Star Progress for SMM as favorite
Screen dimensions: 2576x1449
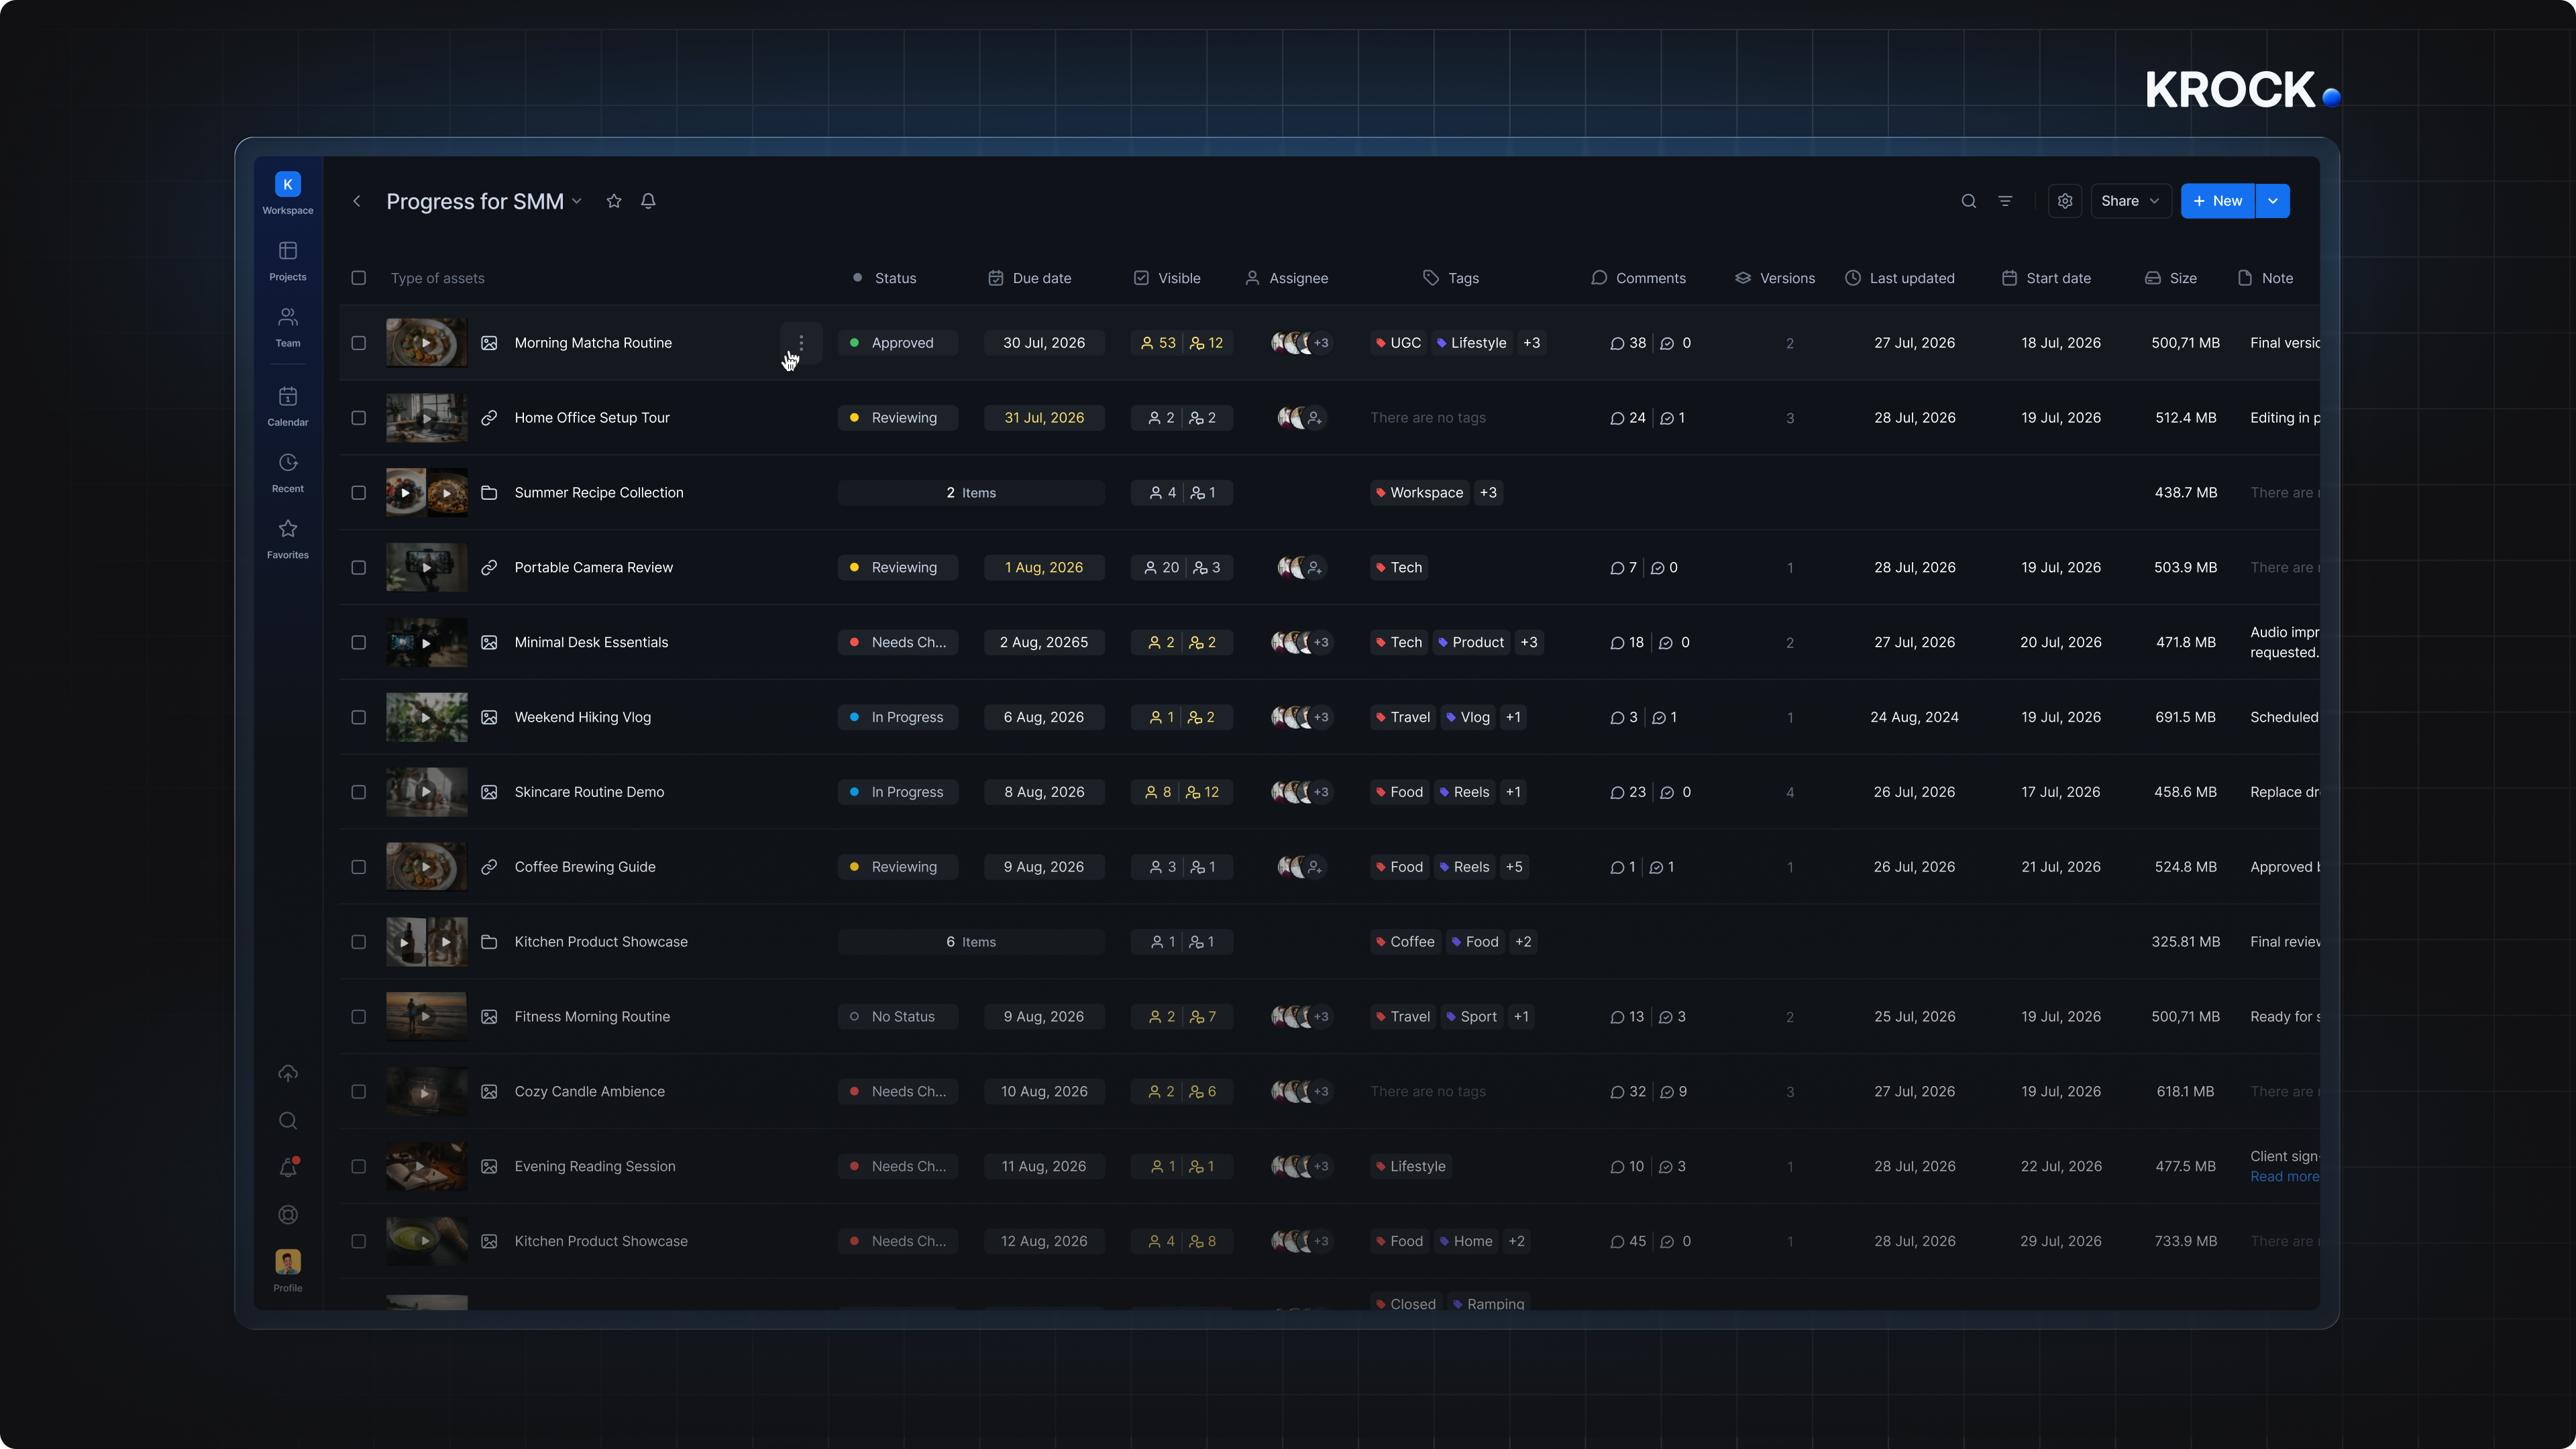(x=614, y=201)
